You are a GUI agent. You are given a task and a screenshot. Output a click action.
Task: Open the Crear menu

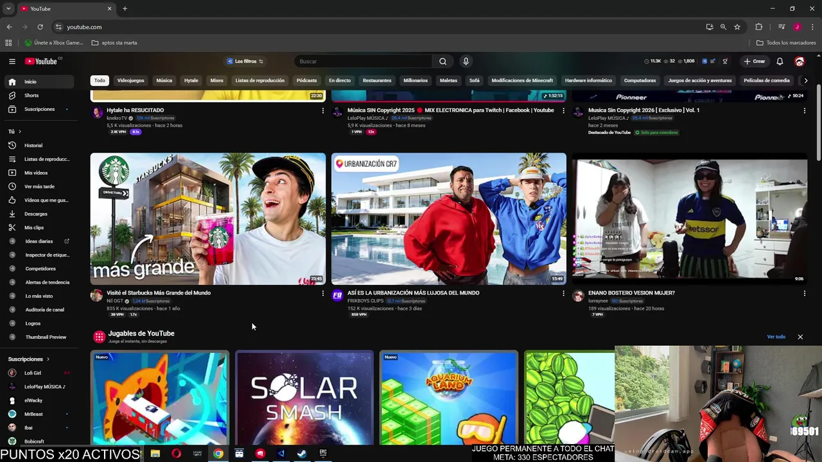point(755,62)
